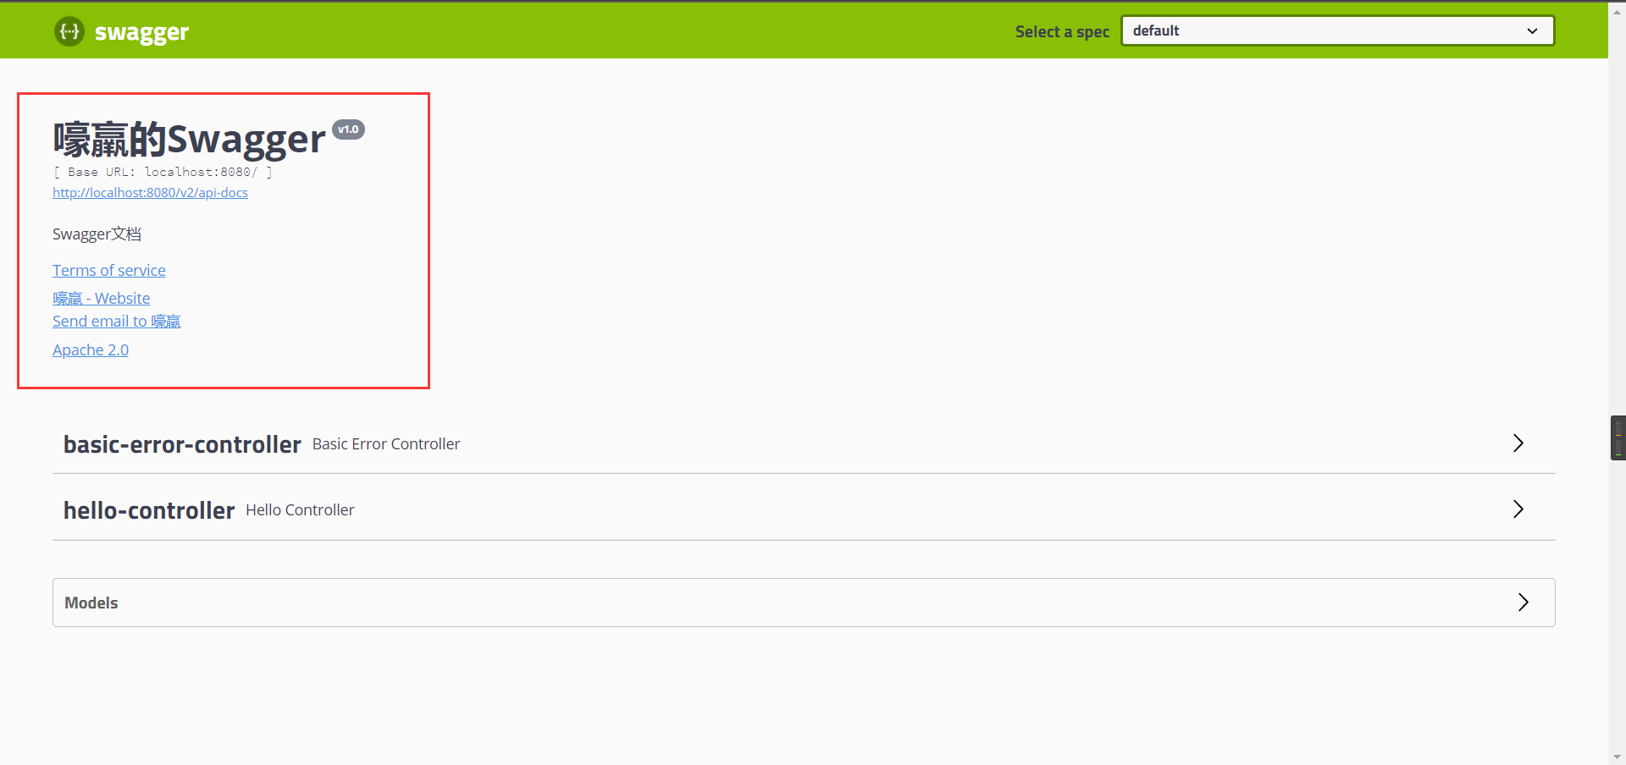Click the Select a spec label
Screen dimensions: 1626x765
1062,32
